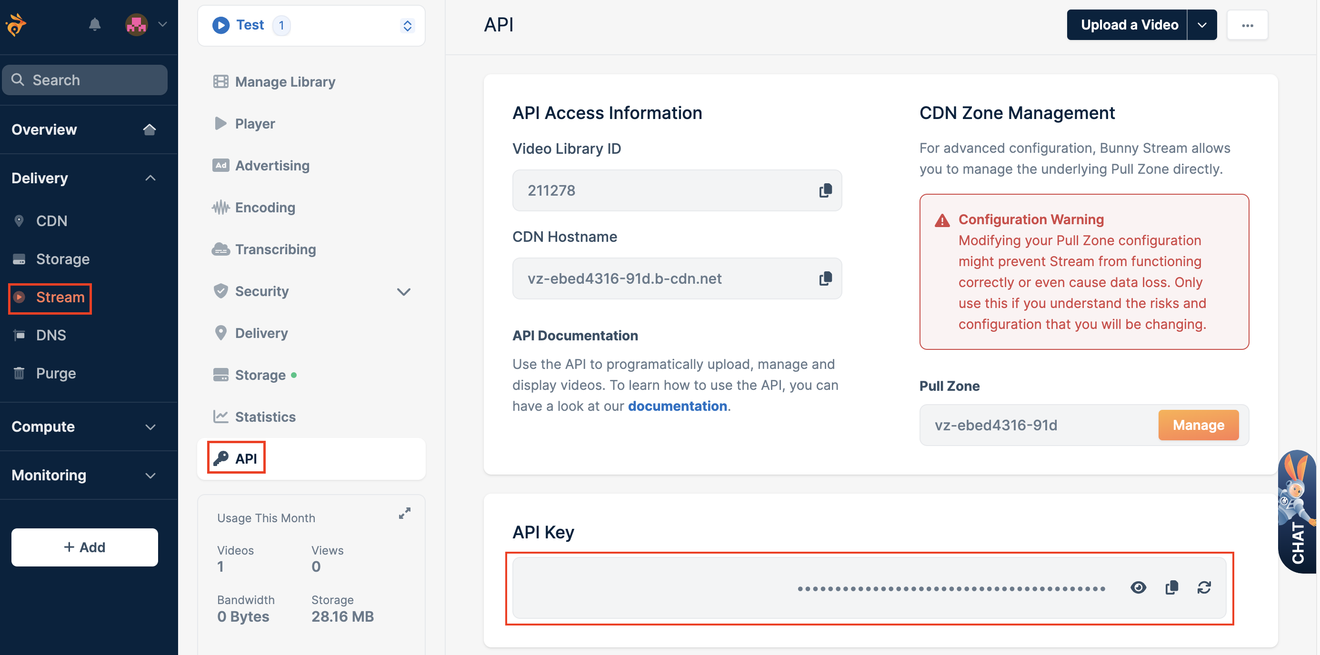Collapse the Delivery sidebar section
1320x655 pixels.
tap(150, 178)
